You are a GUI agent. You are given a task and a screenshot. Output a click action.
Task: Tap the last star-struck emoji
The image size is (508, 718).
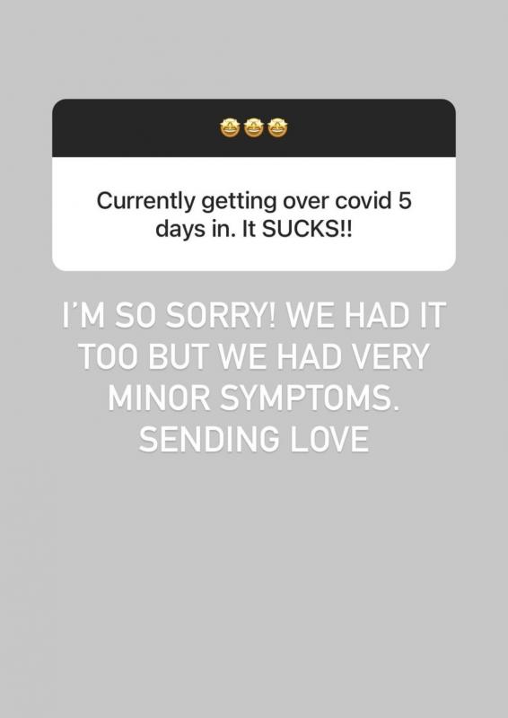click(x=277, y=127)
